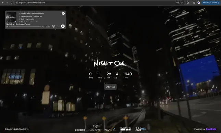Save playlist with the plus icon
The image size is (221, 133).
coord(53,26)
